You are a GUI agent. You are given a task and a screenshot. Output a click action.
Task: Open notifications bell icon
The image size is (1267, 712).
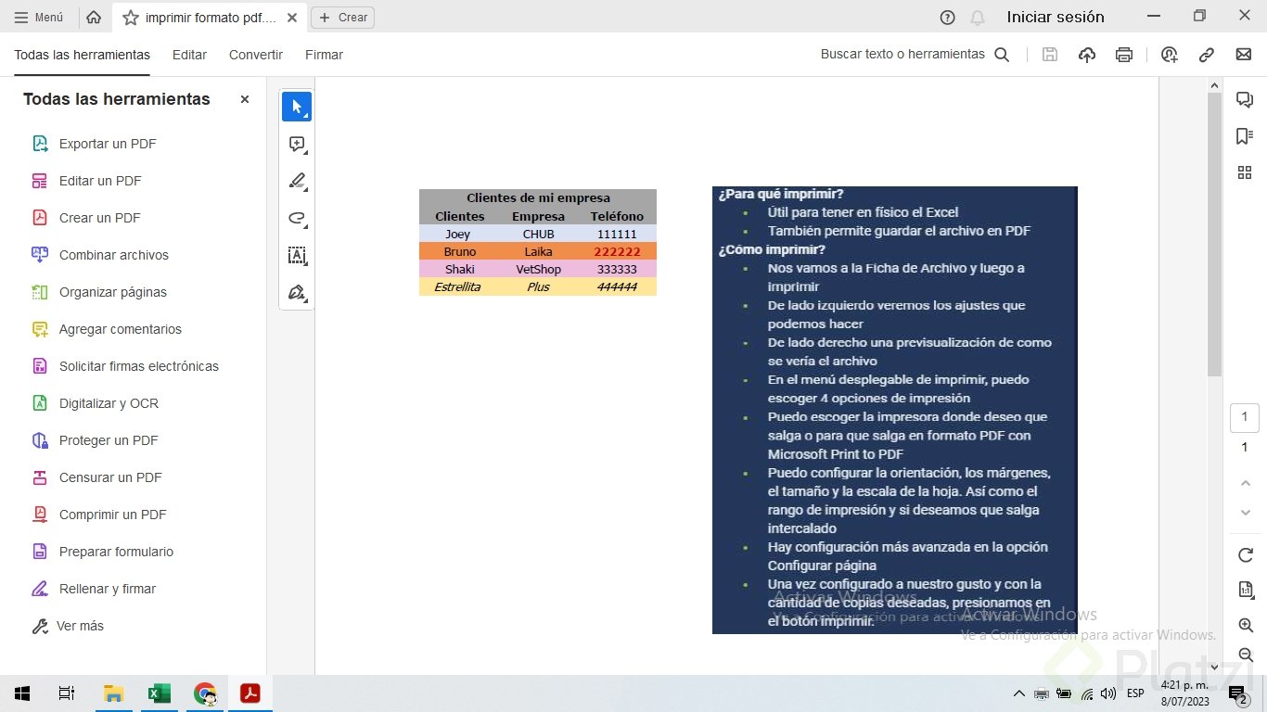click(x=978, y=17)
